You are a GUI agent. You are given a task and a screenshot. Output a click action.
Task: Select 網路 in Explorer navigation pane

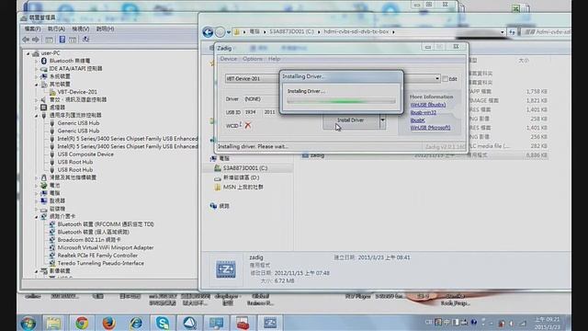pos(224,206)
